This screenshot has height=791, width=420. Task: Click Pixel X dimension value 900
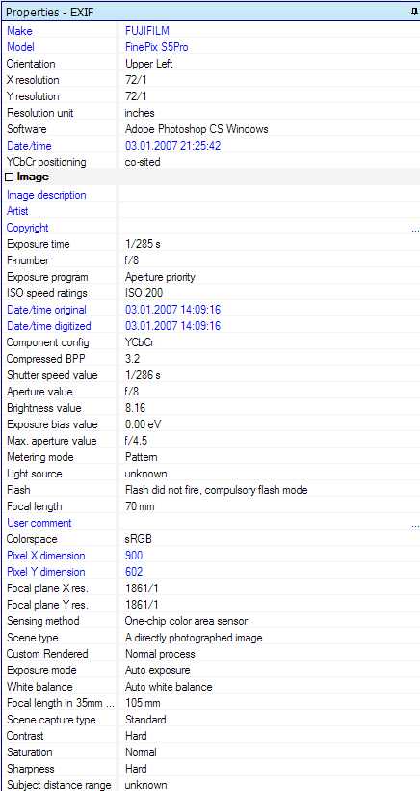tap(134, 556)
